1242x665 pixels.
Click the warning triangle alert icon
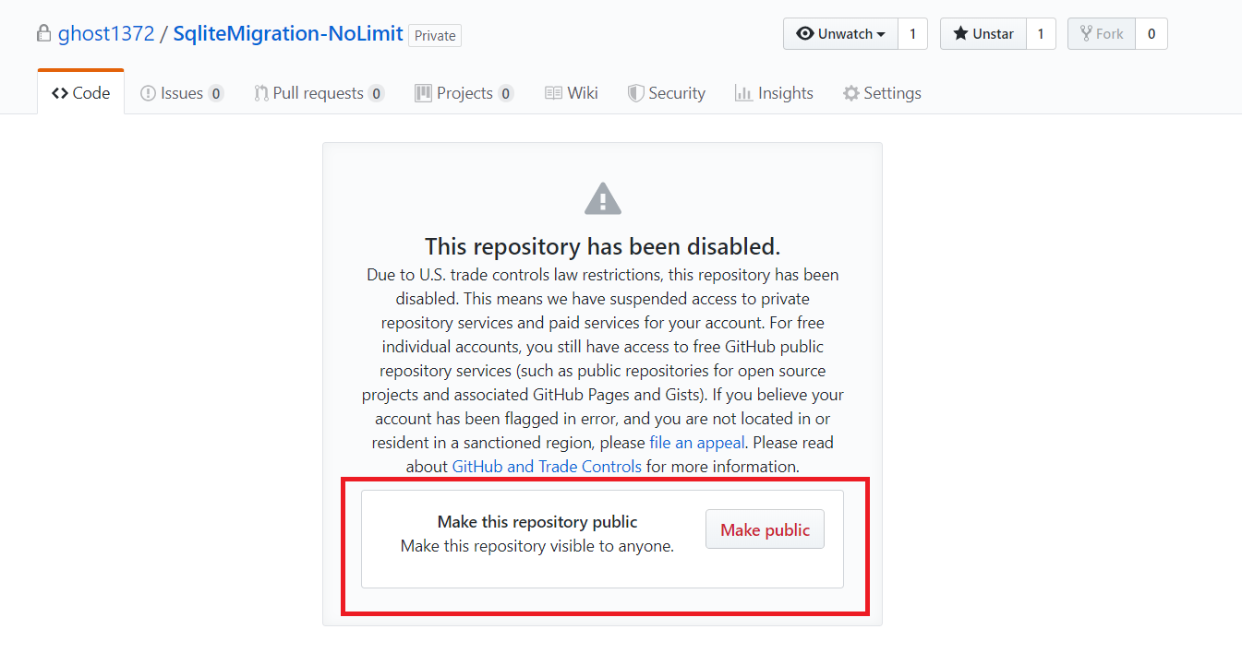pyautogui.click(x=603, y=198)
